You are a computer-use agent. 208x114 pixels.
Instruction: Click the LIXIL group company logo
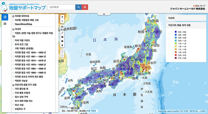[188, 7]
